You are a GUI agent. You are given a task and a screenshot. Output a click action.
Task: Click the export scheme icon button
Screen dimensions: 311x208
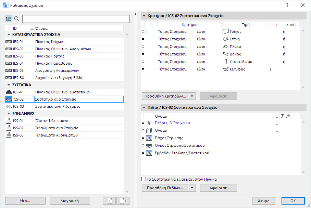point(123,201)
